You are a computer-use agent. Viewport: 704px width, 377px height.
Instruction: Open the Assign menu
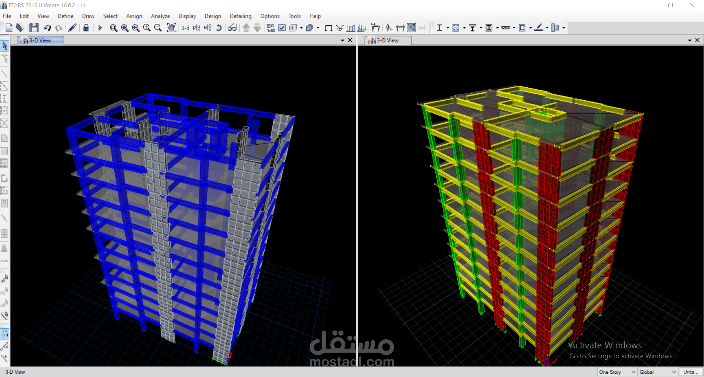[x=134, y=16]
